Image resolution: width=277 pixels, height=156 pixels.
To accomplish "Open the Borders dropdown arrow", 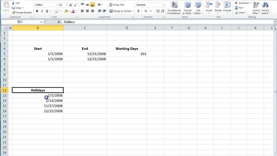I will click(60, 11).
